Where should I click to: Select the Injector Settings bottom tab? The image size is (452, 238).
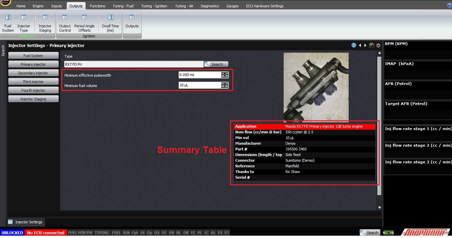point(26,222)
